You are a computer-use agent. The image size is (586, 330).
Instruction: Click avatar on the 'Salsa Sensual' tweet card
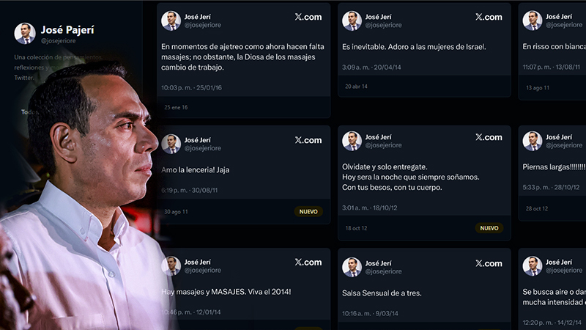point(352,266)
